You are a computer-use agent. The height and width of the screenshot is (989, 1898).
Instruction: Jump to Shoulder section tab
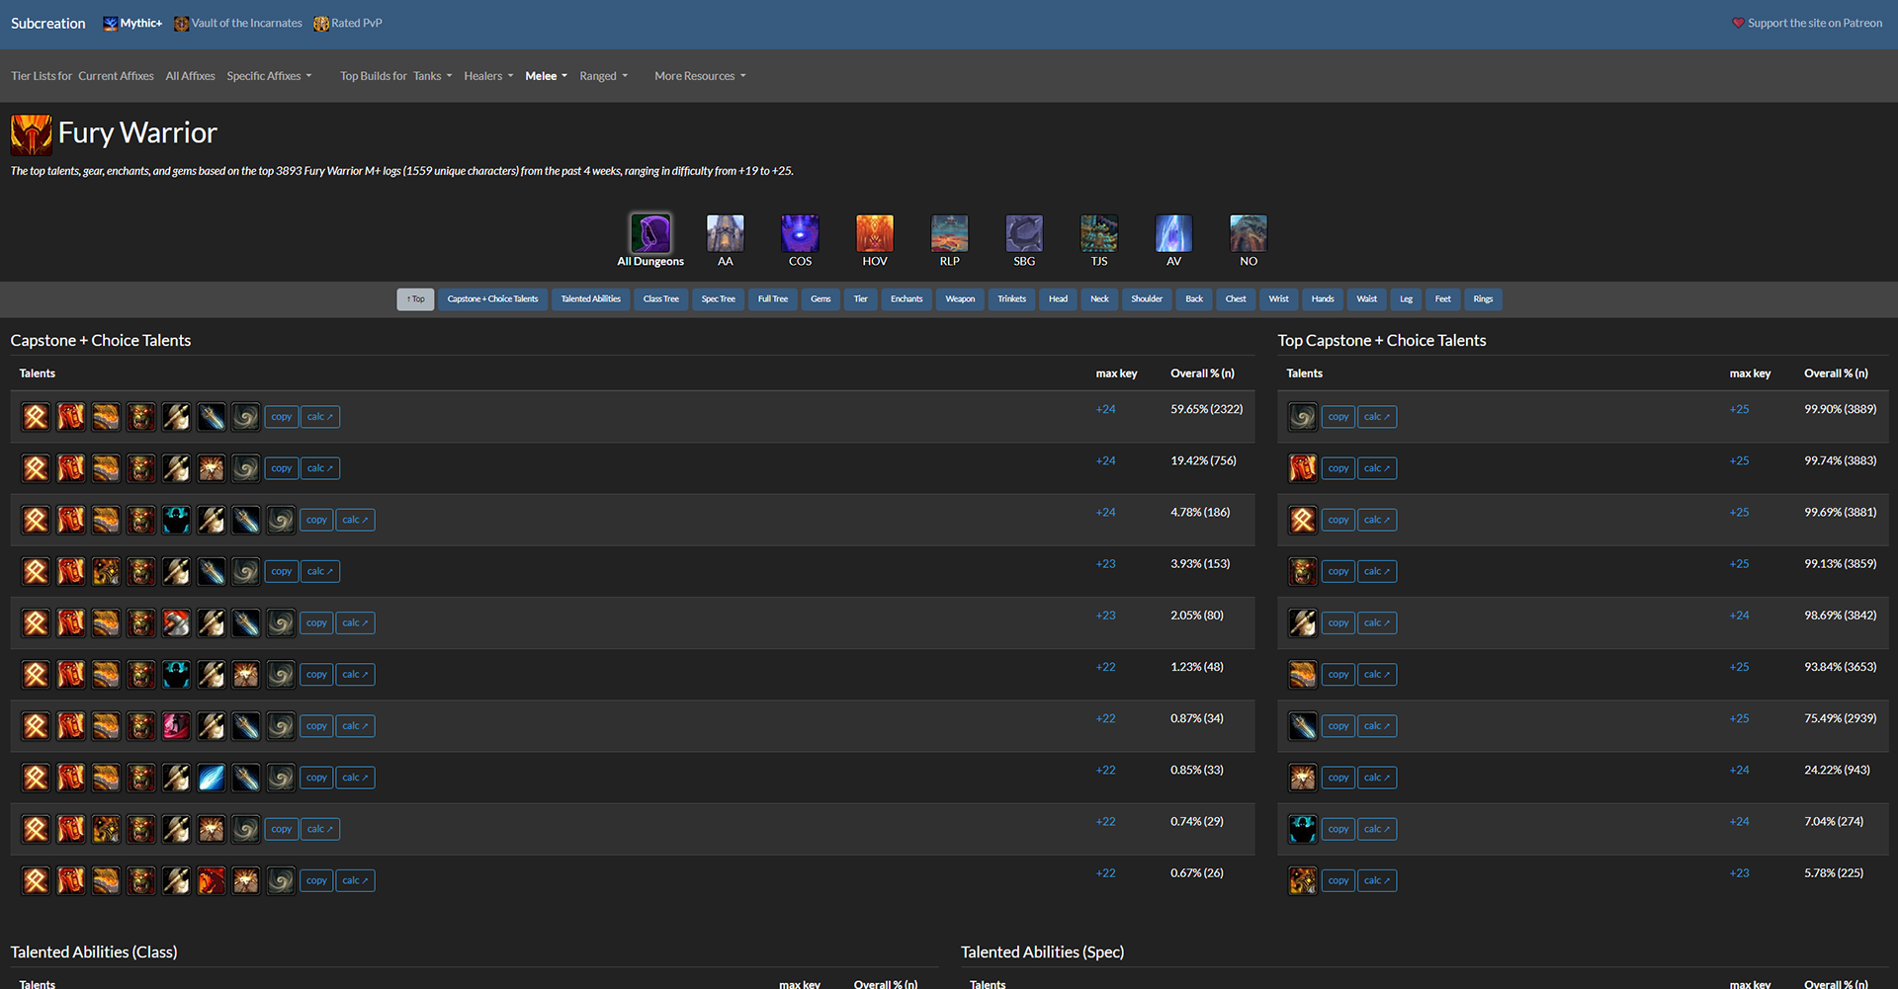(x=1147, y=299)
